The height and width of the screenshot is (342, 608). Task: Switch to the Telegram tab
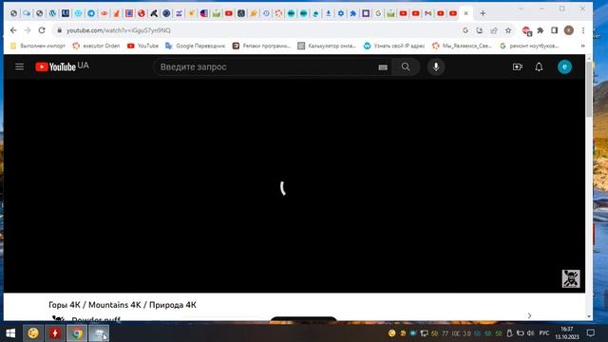(91, 13)
